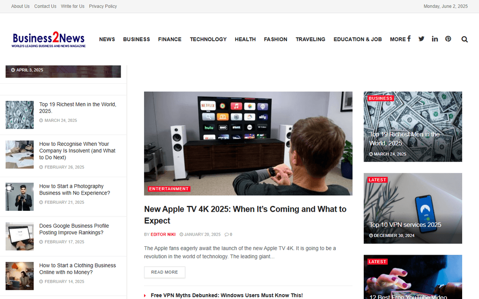The image size is (479, 299).
Task: Click the January 20, 2025 article date
Action: [200, 234]
